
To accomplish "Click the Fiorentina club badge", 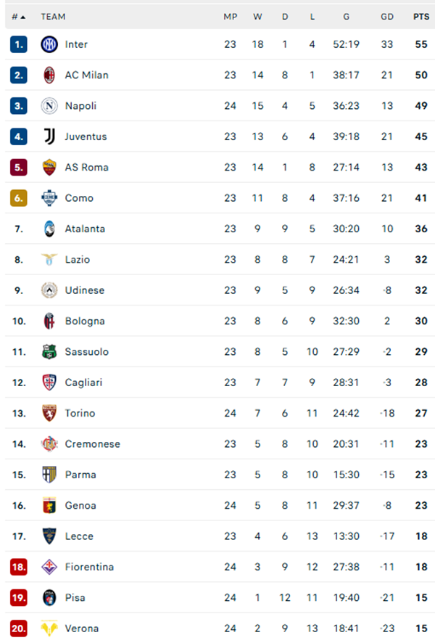I will point(47,567).
